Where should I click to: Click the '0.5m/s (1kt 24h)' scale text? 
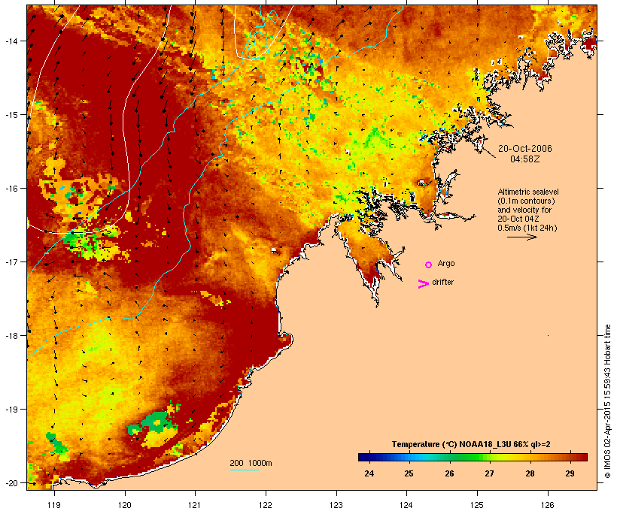click(527, 228)
